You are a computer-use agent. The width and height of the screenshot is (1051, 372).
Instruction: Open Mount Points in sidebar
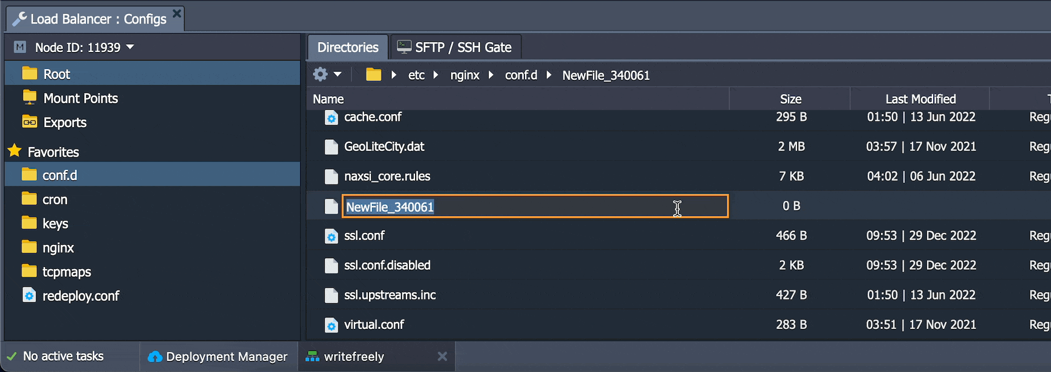(80, 98)
